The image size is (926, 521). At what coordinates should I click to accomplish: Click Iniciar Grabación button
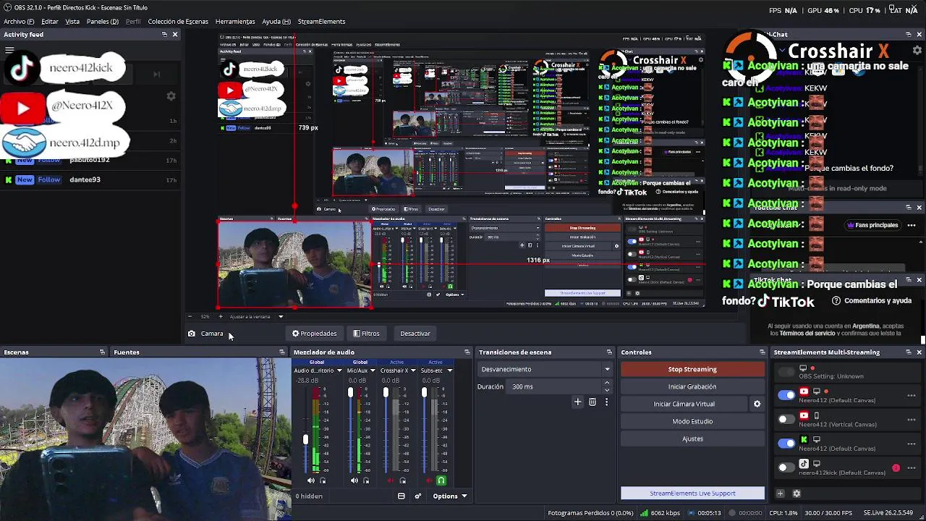[692, 386]
